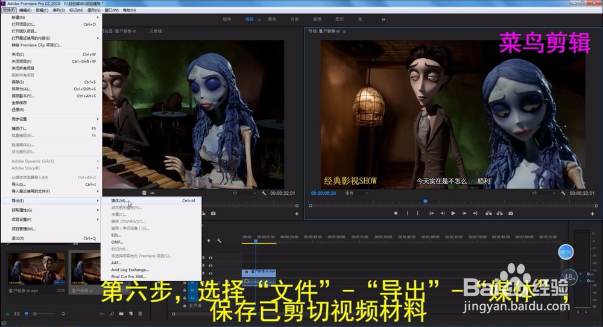Open program monitor button editor plus icon
The width and height of the screenshot is (603, 327).
[592, 214]
